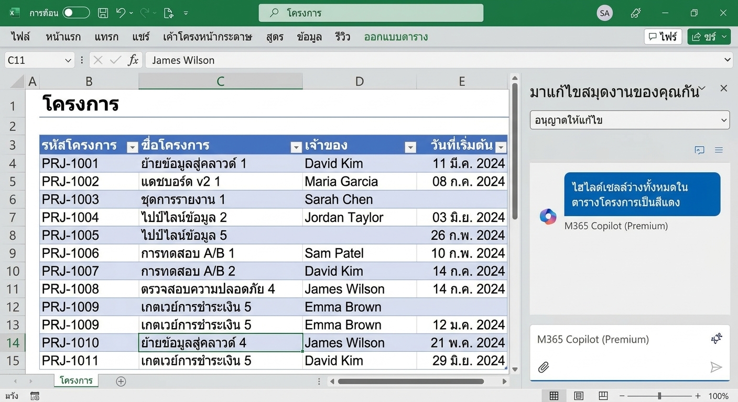Open the ออกแบบตาราง tab
The width and height of the screenshot is (738, 402).
396,37
